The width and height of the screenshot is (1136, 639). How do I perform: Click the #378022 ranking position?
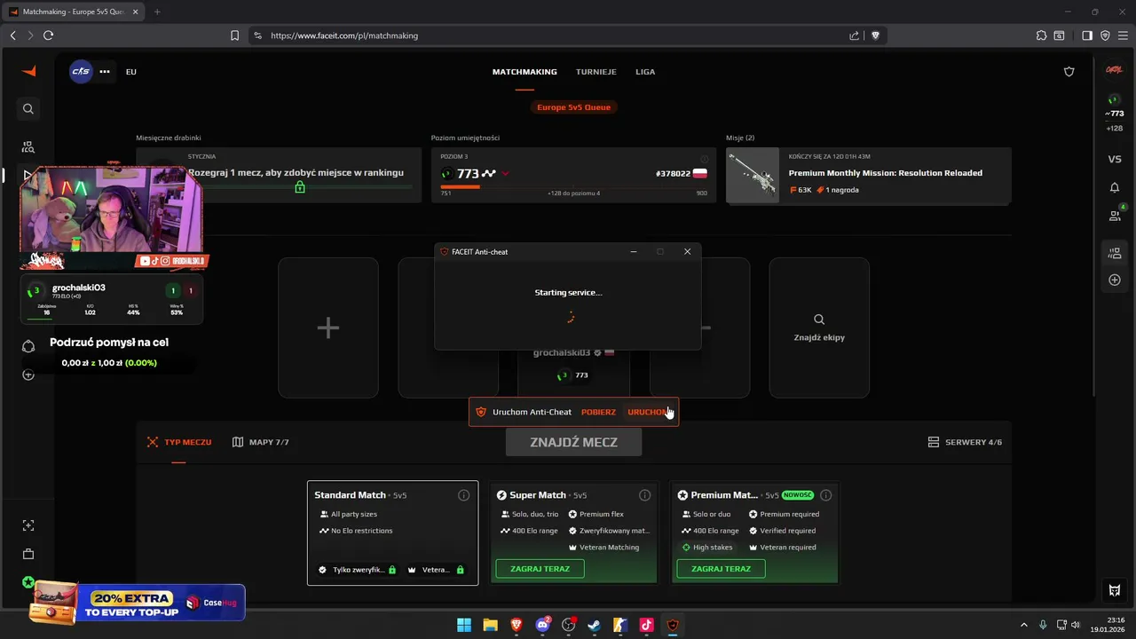[673, 174]
